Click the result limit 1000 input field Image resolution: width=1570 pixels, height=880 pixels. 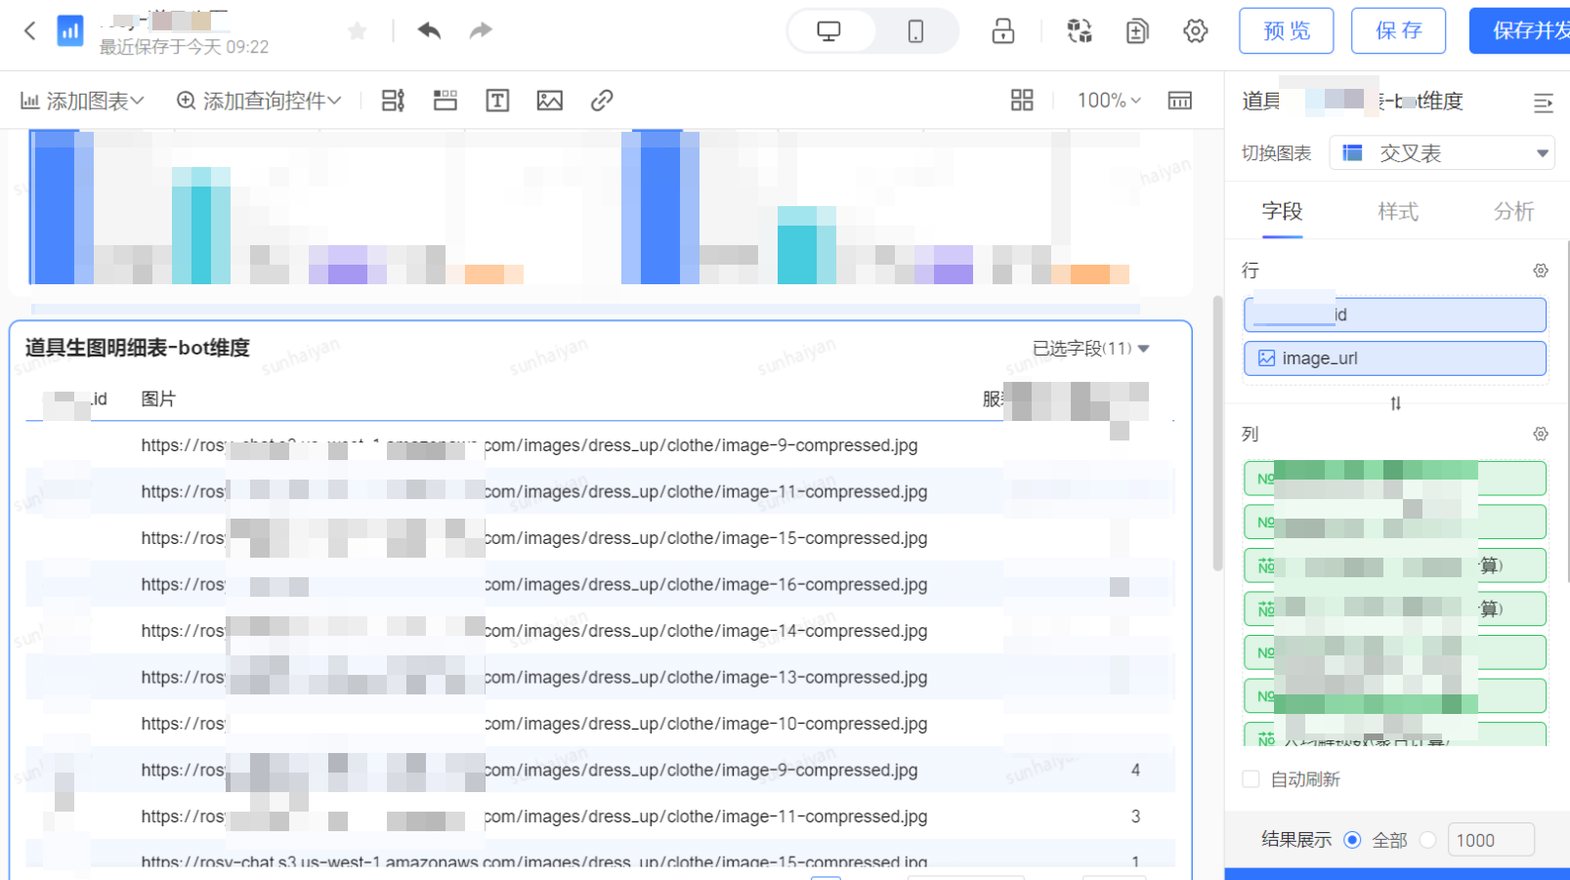pos(1490,840)
